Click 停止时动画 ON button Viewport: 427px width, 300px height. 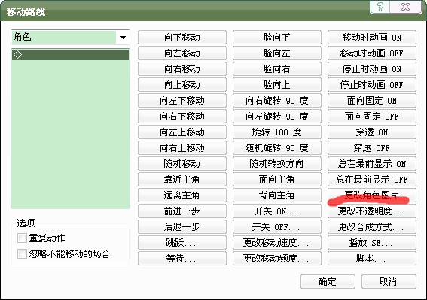coord(372,69)
